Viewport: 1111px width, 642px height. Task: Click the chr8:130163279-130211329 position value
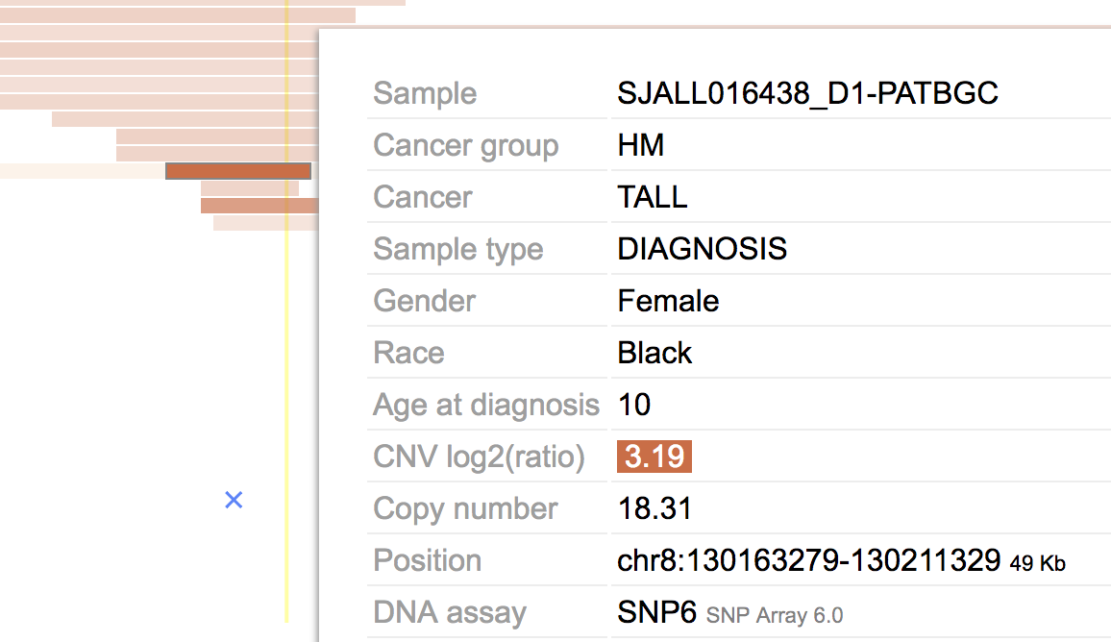[x=808, y=560]
